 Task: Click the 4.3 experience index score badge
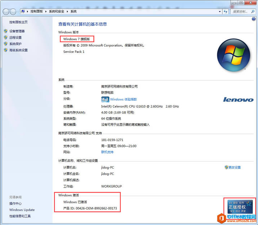tap(105, 99)
